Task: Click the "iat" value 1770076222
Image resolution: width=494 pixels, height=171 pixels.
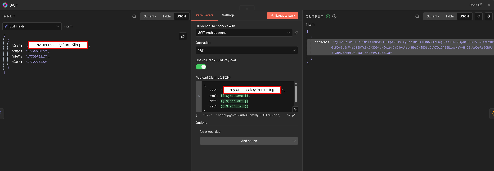Action: [37, 62]
